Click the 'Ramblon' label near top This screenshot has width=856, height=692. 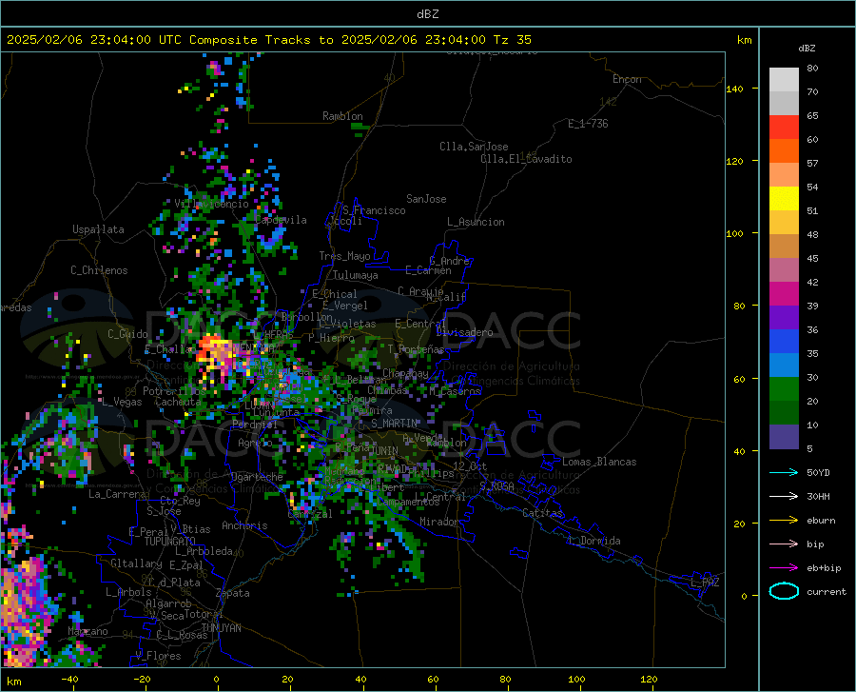point(342,116)
